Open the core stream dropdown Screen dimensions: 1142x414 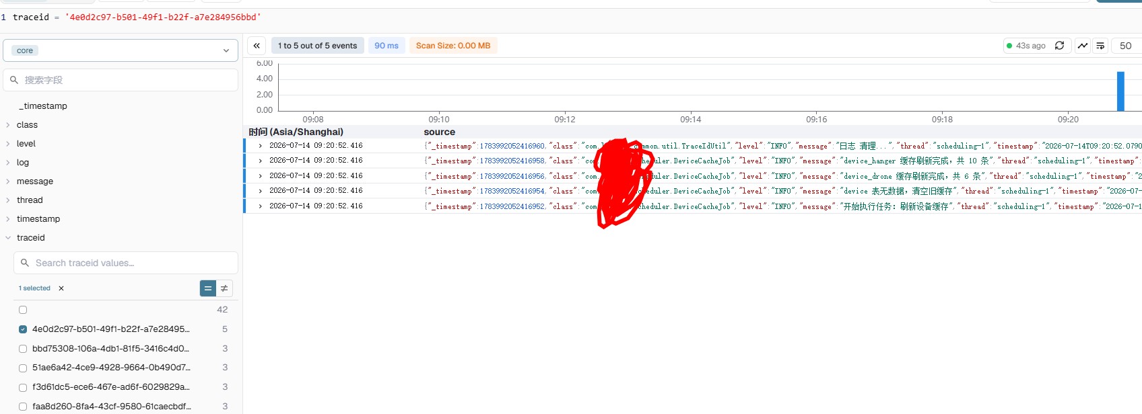[121, 50]
